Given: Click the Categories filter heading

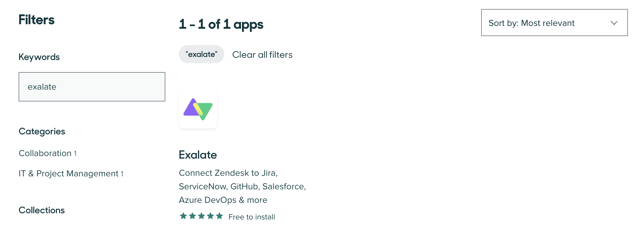Looking at the screenshot, I should point(42,131).
